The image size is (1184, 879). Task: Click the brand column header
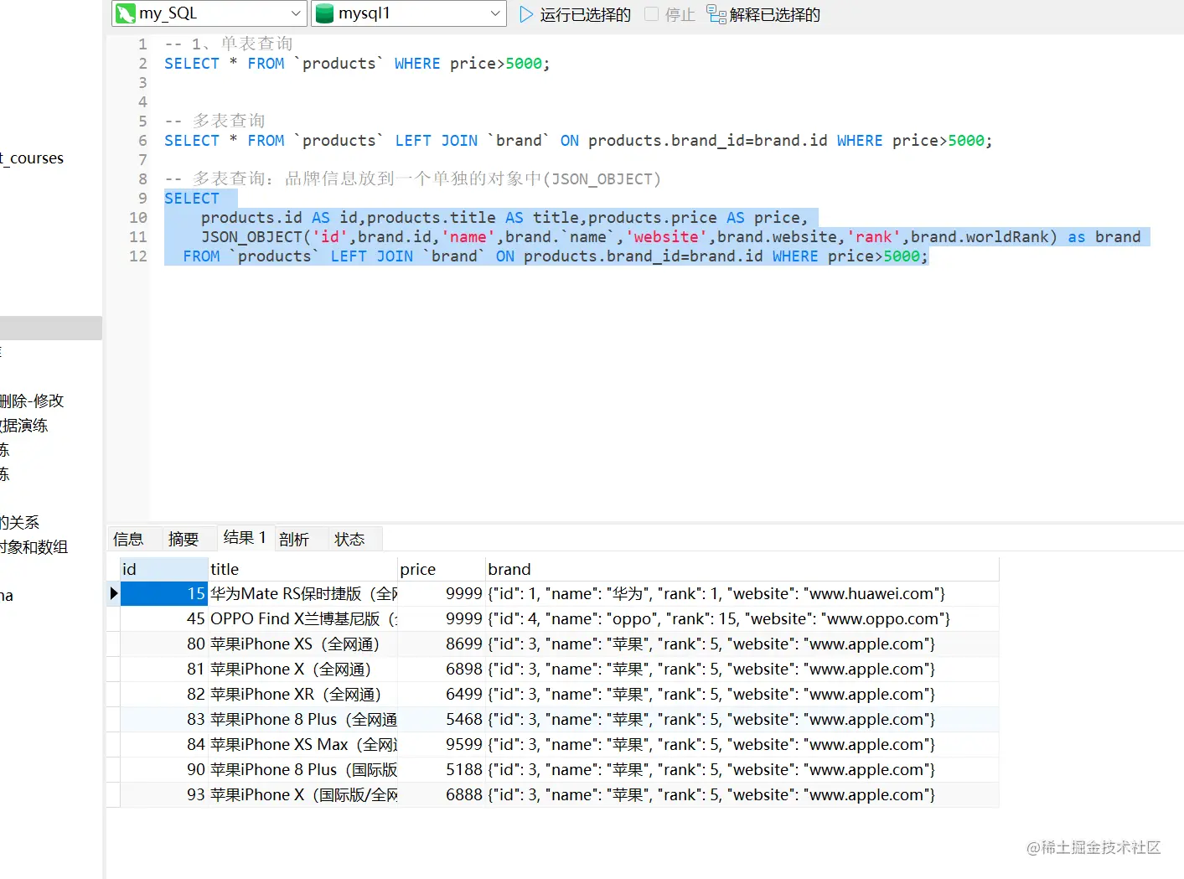(742, 569)
